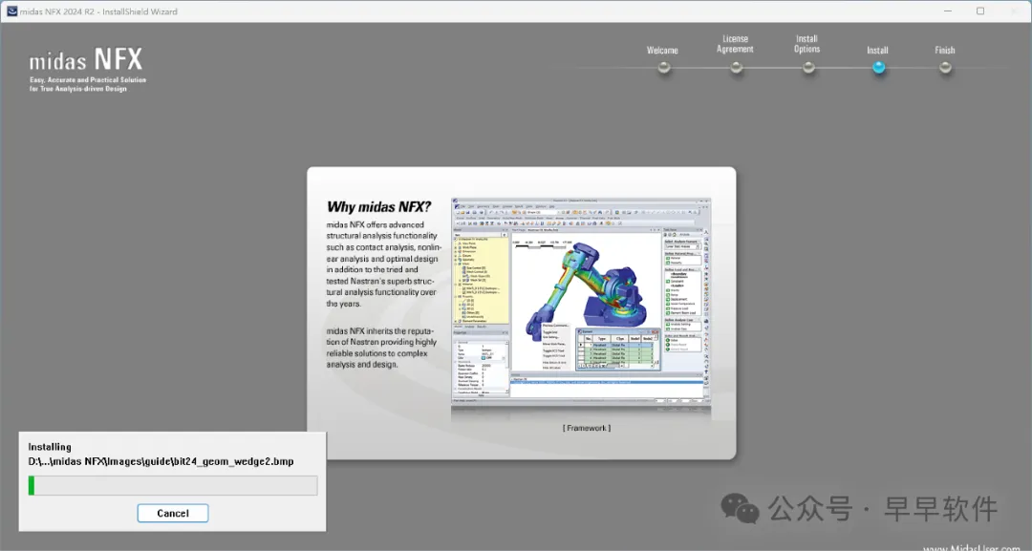Click the green installation progress bar
The width and height of the screenshot is (1032, 551).
point(172,486)
